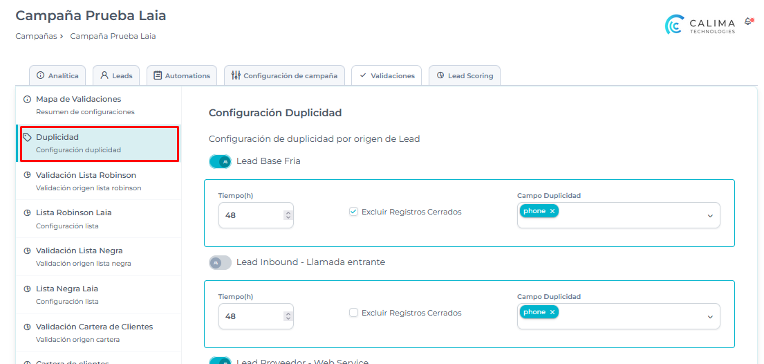Image resolution: width=764 pixels, height=364 pixels.
Task: Remove phone tag in Lead Inbound section
Action: click(552, 312)
